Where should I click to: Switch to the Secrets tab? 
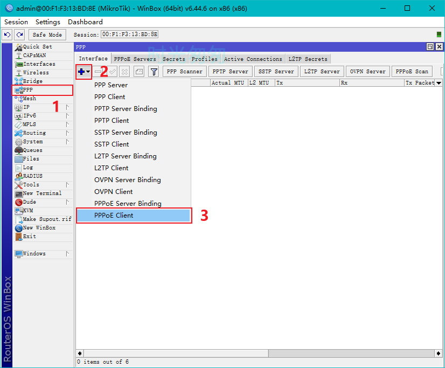[x=174, y=59]
